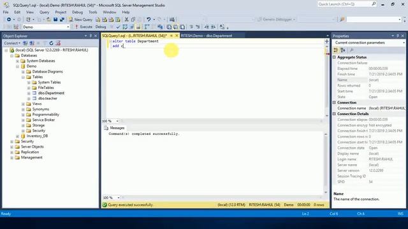The width and height of the screenshot is (408, 229).
Task: Open the Query Options icon
Action: 132,27
